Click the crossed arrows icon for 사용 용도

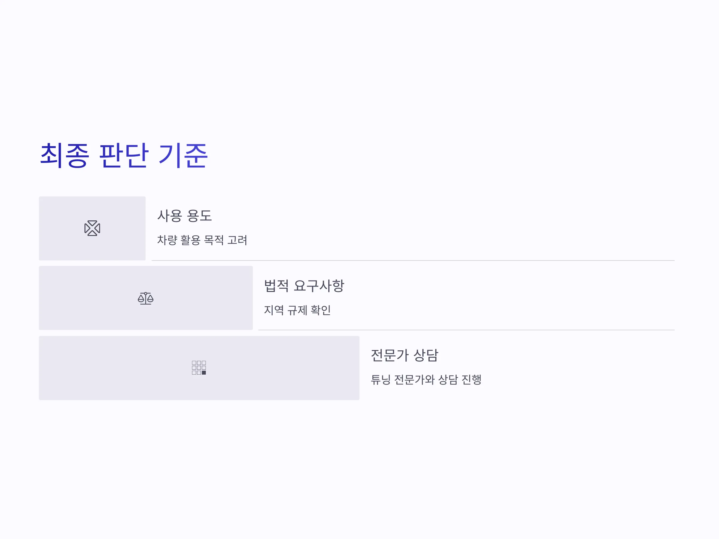pyautogui.click(x=92, y=228)
